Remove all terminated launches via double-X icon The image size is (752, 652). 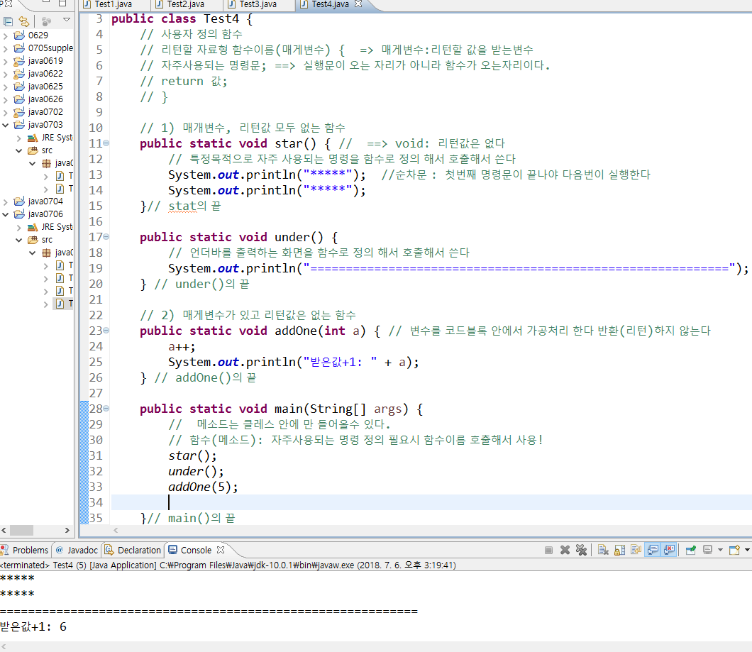point(581,551)
